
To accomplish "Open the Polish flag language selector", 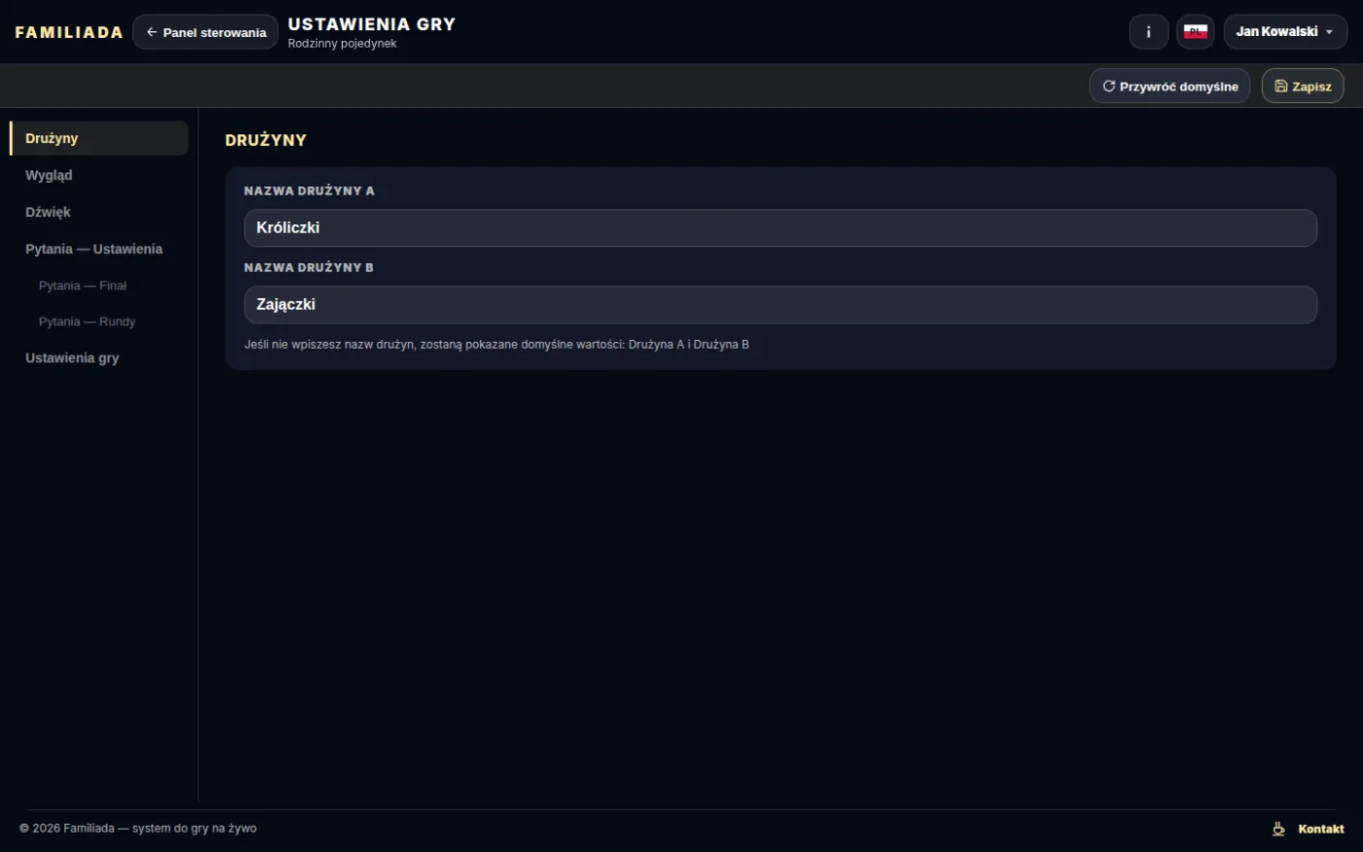I will pyautogui.click(x=1196, y=32).
